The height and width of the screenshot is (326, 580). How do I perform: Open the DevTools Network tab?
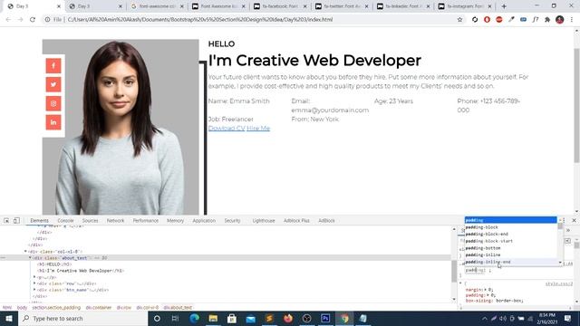coord(115,221)
